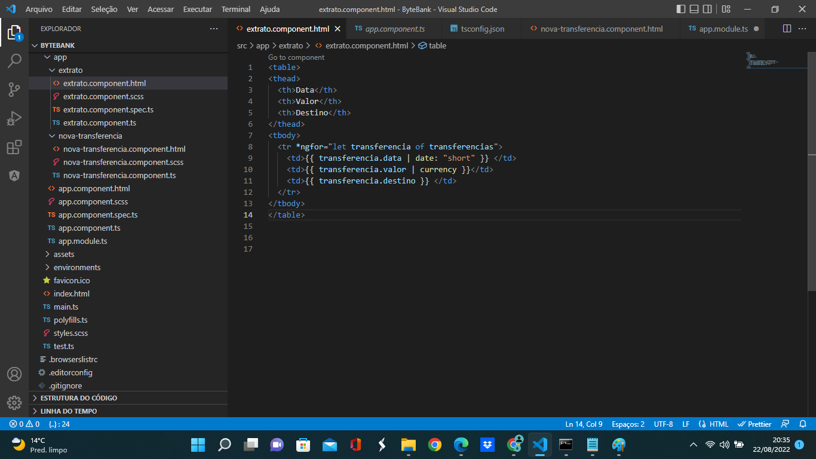Open nova-transferencia.component.ts file
816x459 pixels.
point(128,176)
